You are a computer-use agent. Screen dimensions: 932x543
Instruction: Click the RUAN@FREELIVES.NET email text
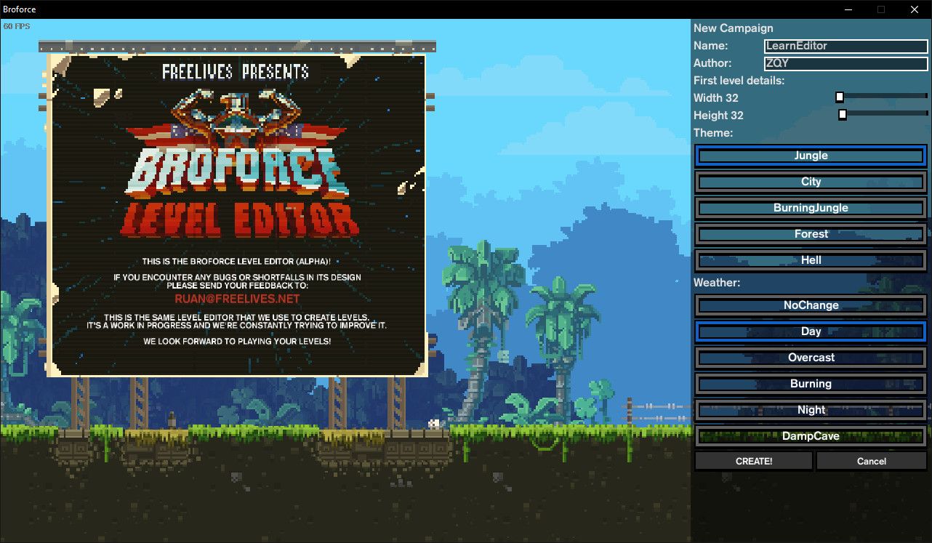237,299
